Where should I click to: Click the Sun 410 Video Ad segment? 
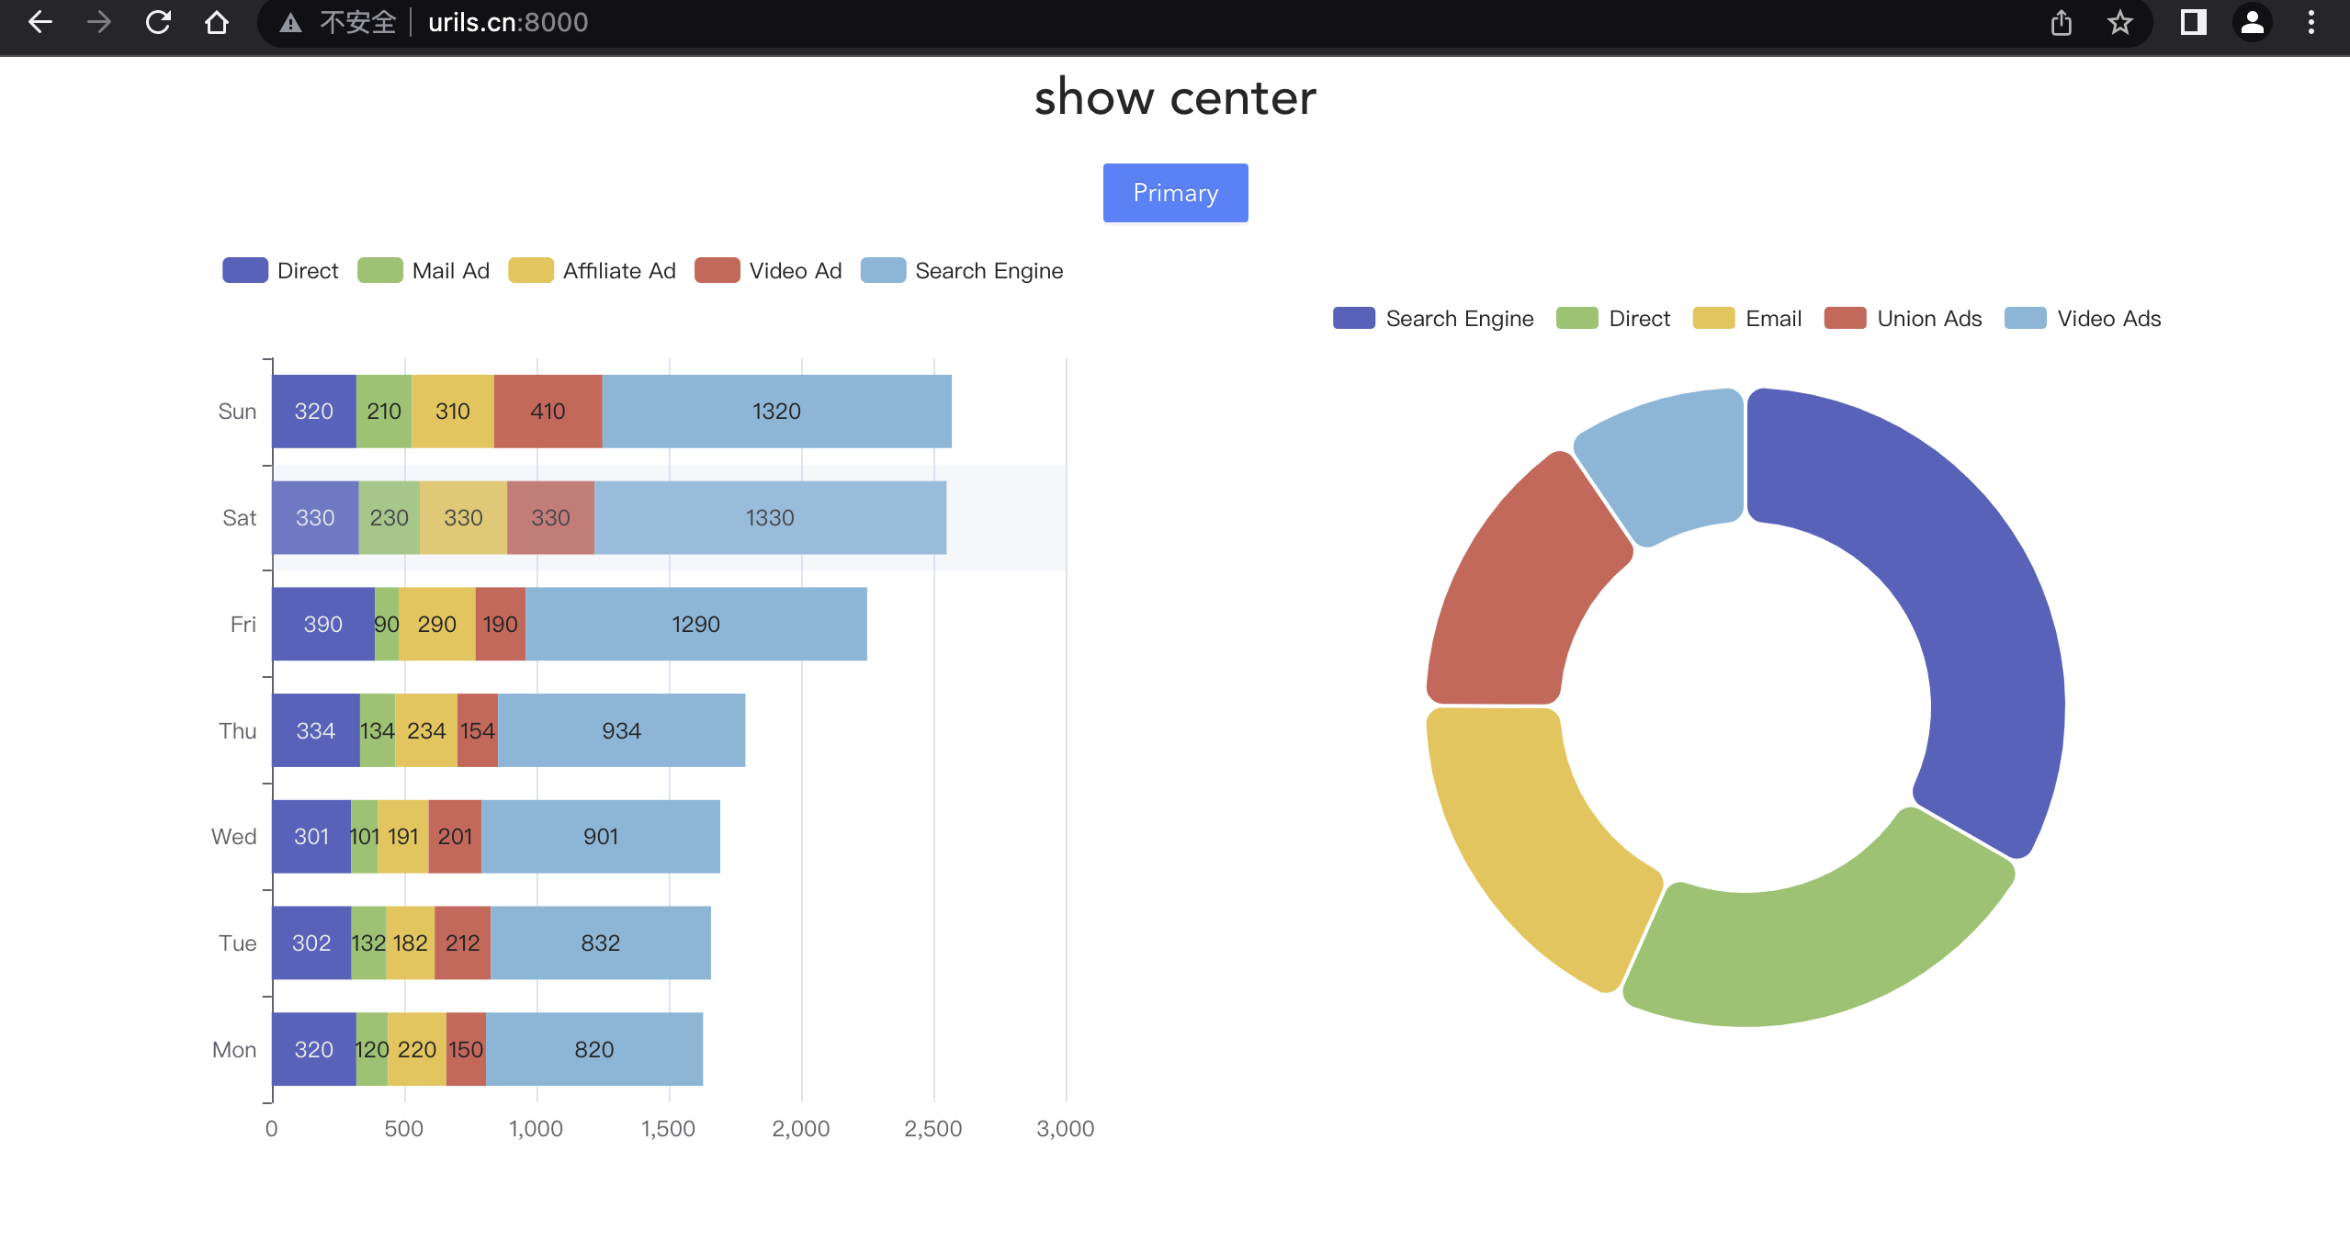[548, 412]
